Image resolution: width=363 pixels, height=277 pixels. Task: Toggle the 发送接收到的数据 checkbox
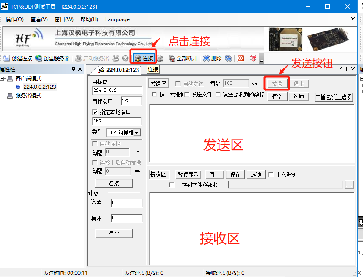[x=218, y=94]
